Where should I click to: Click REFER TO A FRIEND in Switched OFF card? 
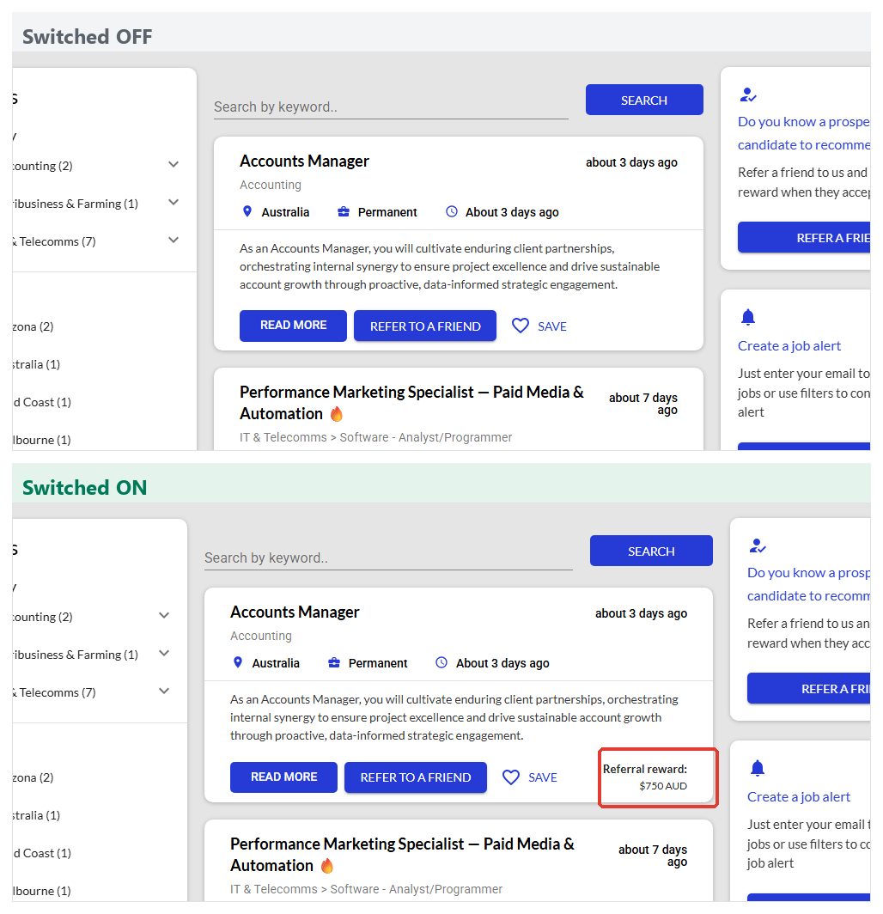[425, 326]
